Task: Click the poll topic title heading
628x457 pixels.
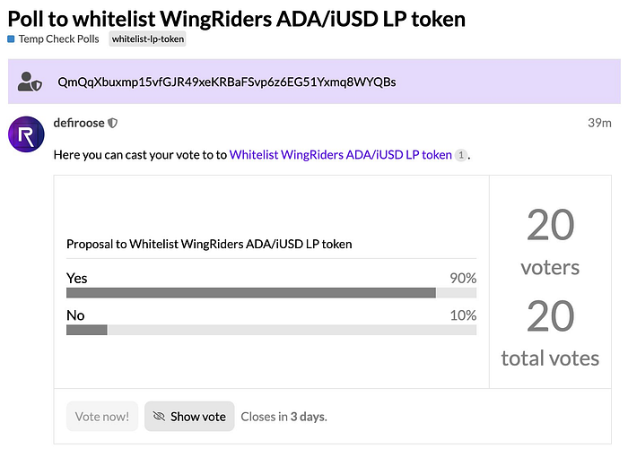Action: tap(236, 19)
